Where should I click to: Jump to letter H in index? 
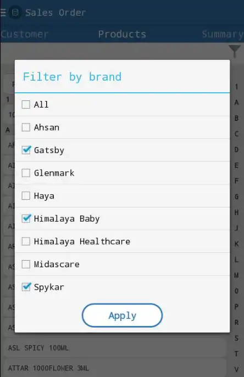pyautogui.click(x=236, y=212)
